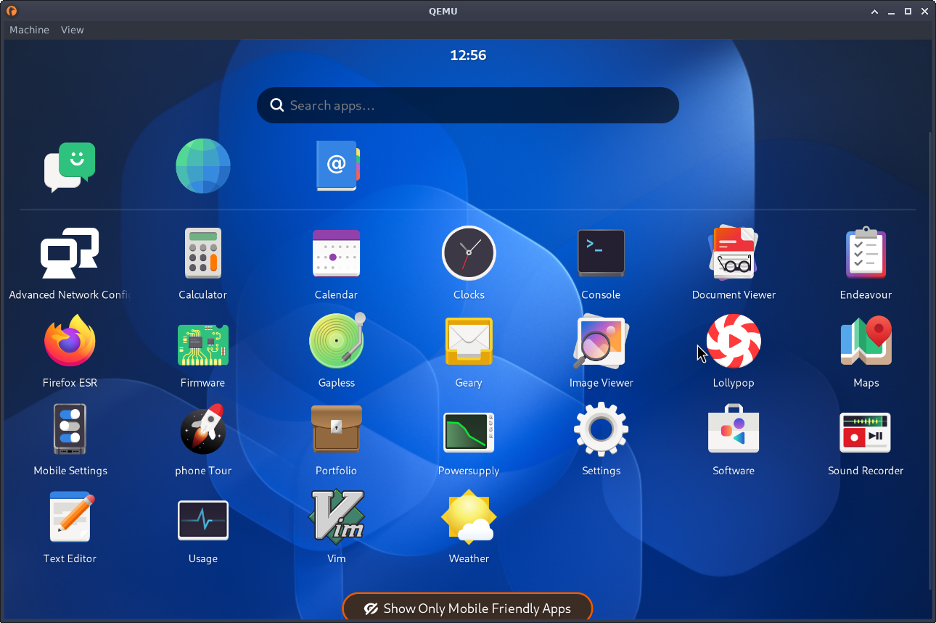Click the Search apps input field
This screenshot has width=936, height=623.
[468, 105]
